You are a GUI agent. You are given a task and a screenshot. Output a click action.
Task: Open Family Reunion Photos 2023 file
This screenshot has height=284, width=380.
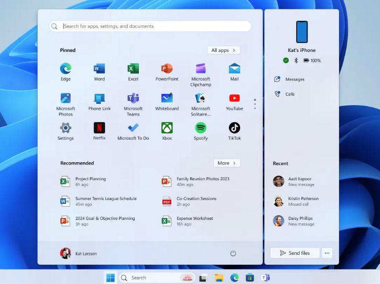195,182
